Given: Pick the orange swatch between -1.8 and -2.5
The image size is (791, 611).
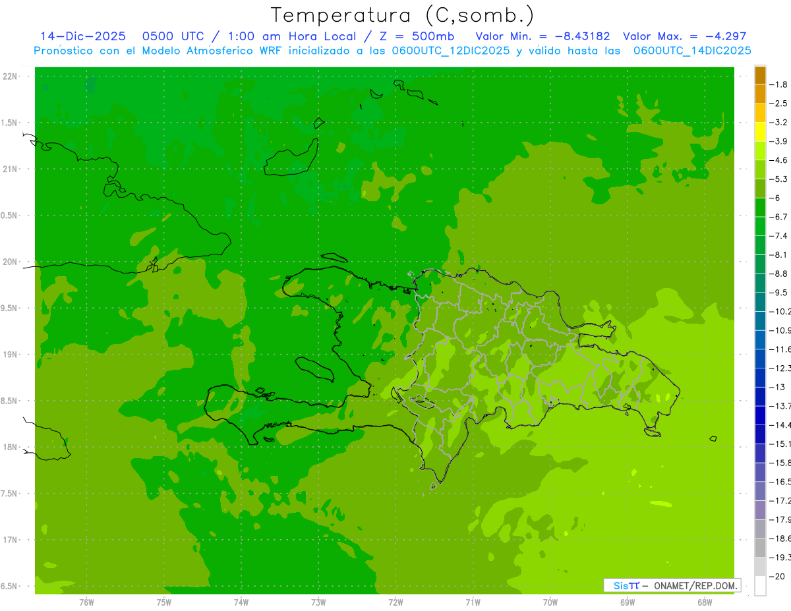Looking at the screenshot, I should 760,94.
